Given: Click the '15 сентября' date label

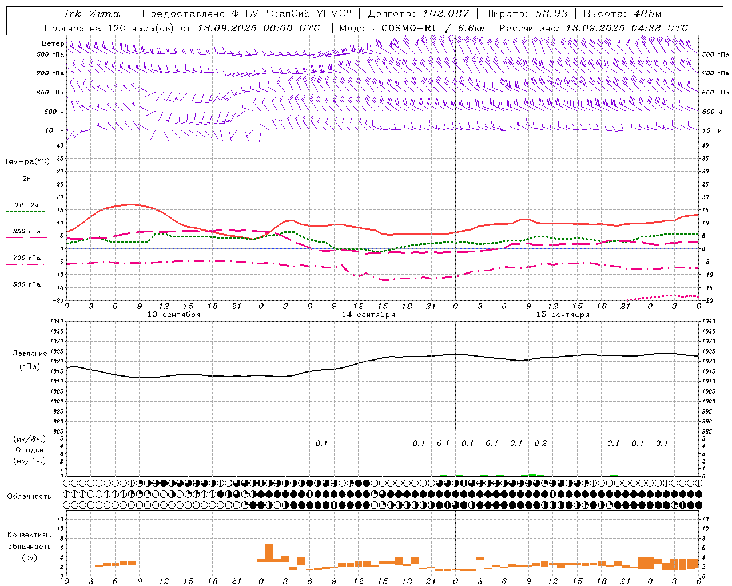Looking at the screenshot, I should click(563, 315).
